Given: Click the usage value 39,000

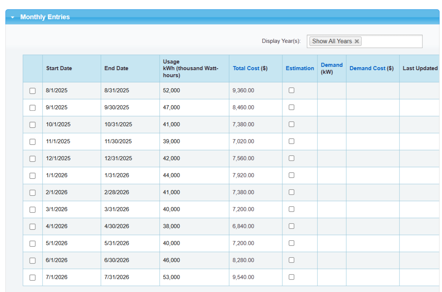Looking at the screenshot, I should [171, 141].
